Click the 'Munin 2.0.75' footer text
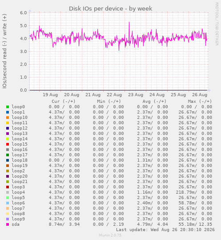221x240 pixels. click(110, 235)
